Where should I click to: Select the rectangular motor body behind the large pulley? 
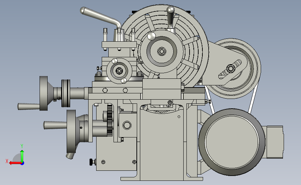(x=275, y=142)
